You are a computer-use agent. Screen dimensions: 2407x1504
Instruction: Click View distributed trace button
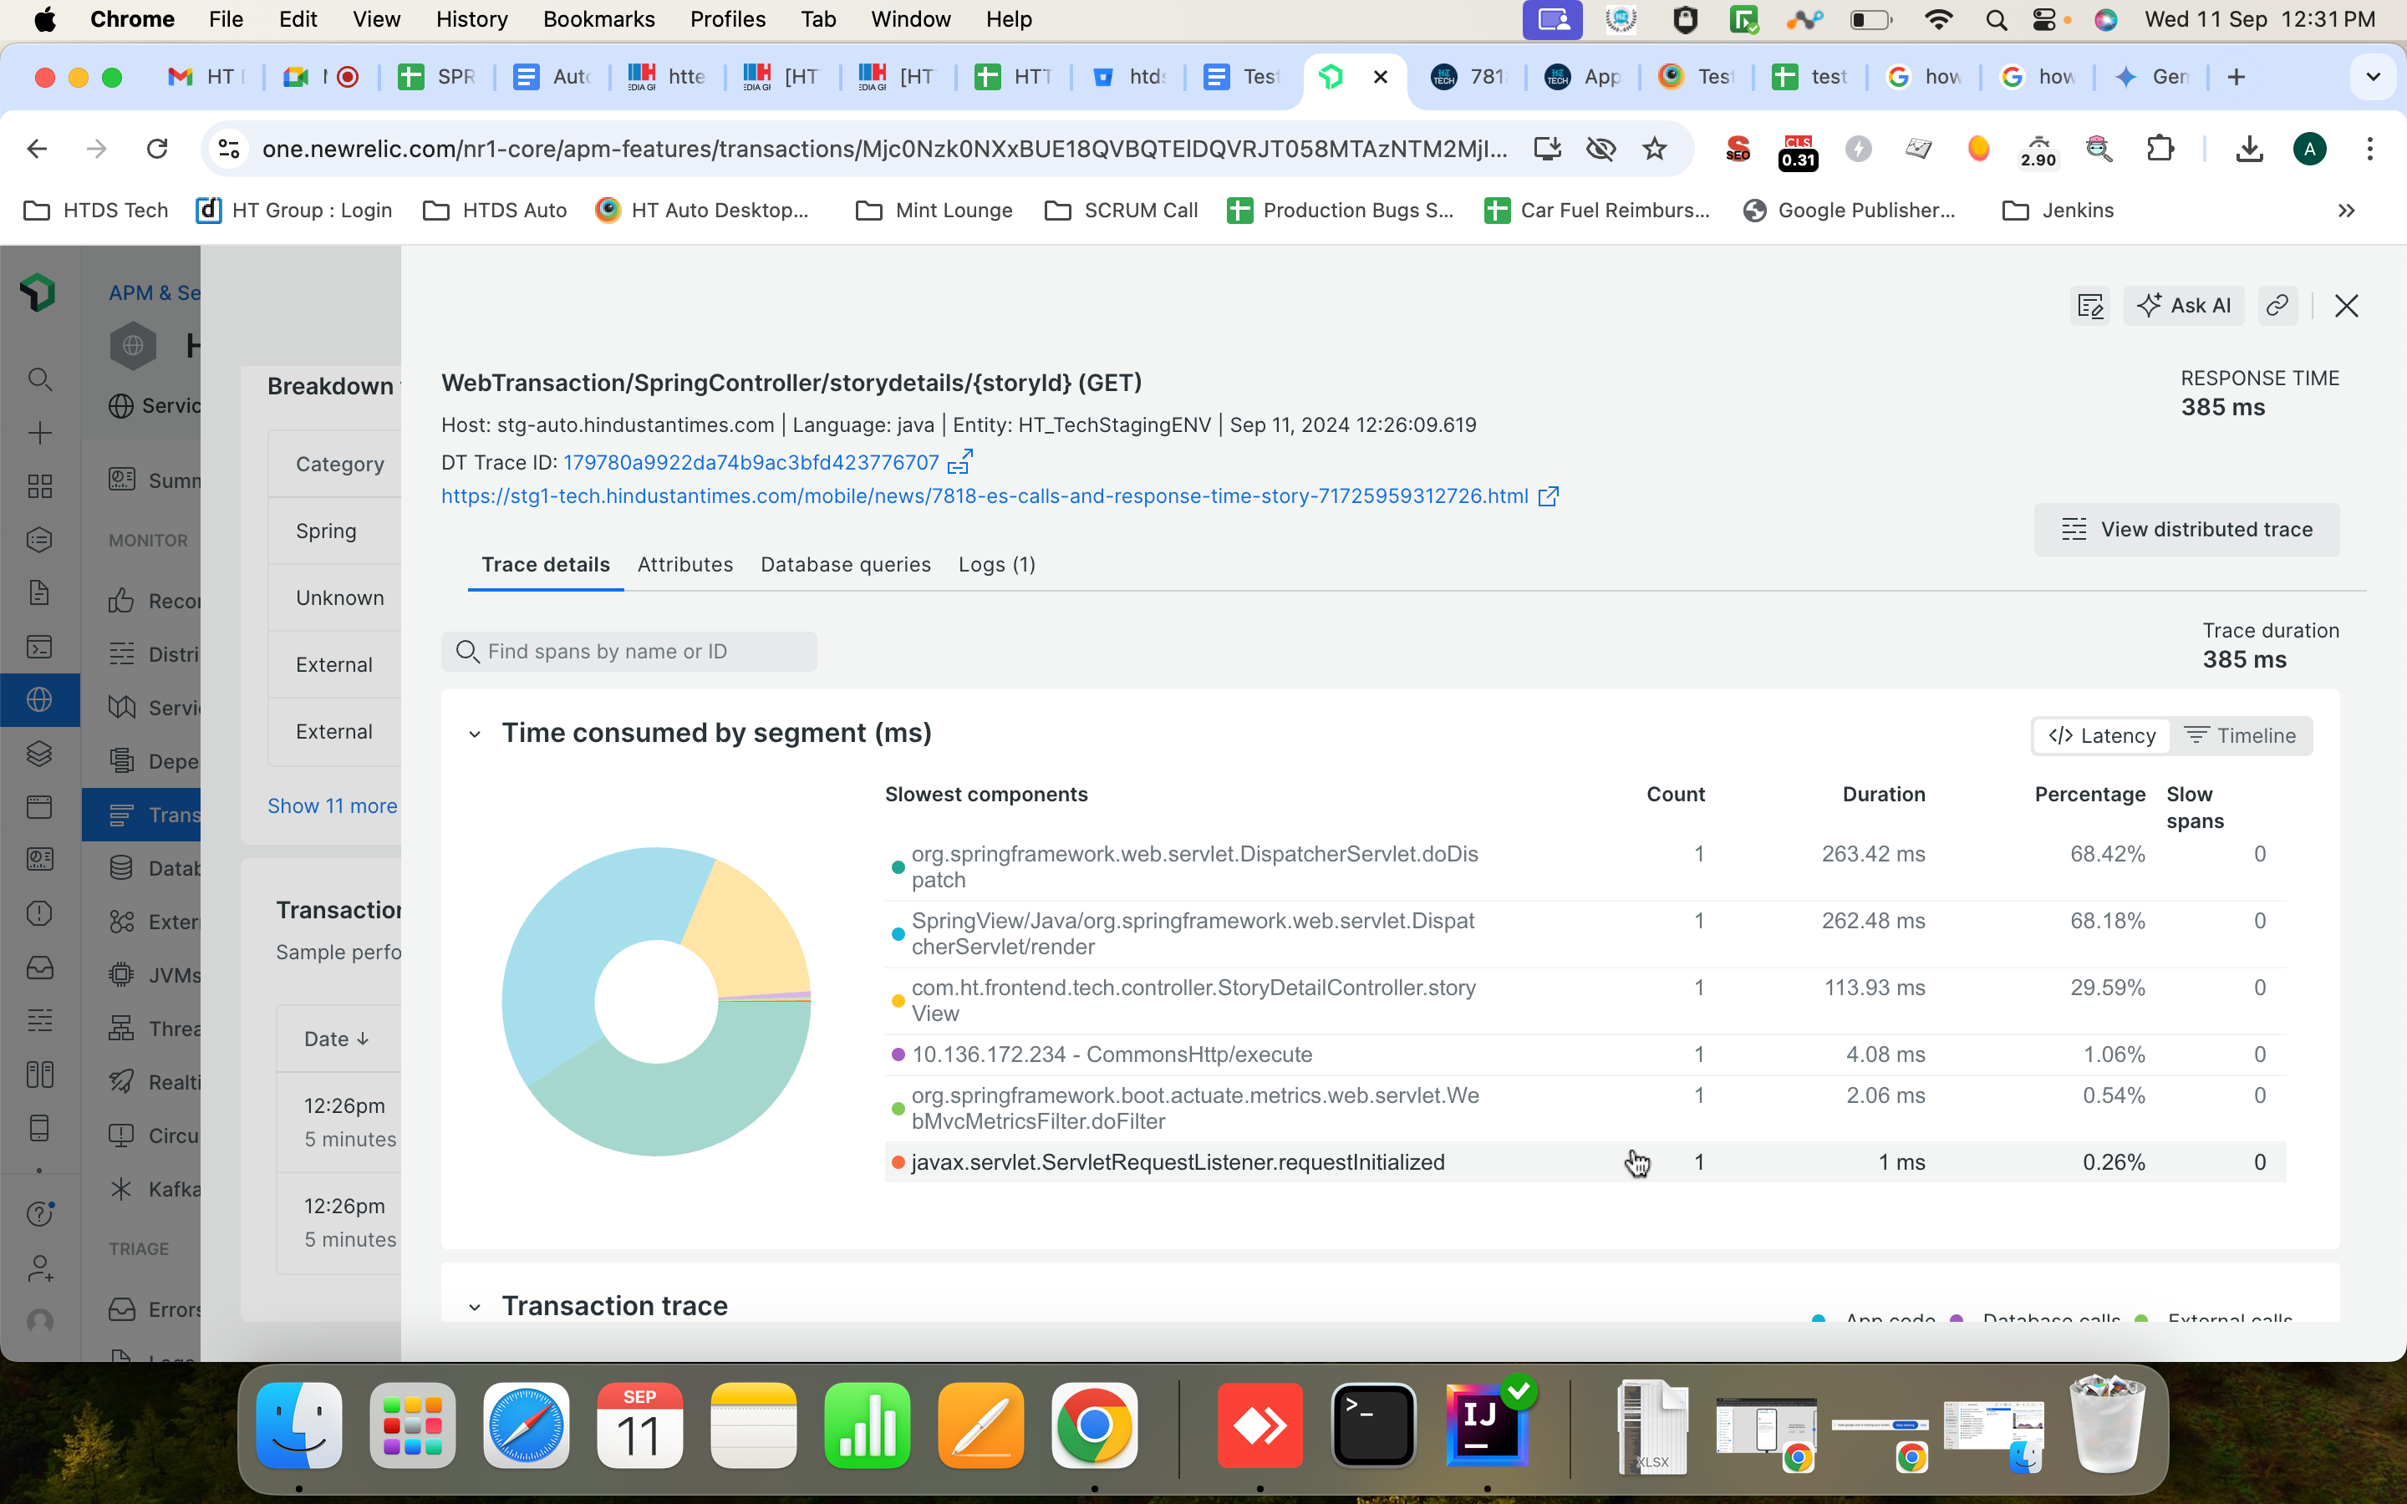coord(2186,529)
